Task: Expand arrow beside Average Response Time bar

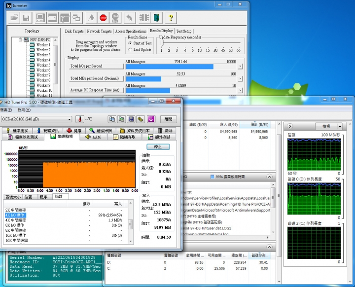Action: click(x=240, y=90)
